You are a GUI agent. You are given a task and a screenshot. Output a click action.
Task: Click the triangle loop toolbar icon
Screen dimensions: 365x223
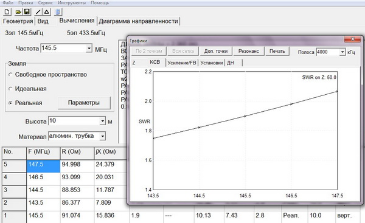[47, 12]
